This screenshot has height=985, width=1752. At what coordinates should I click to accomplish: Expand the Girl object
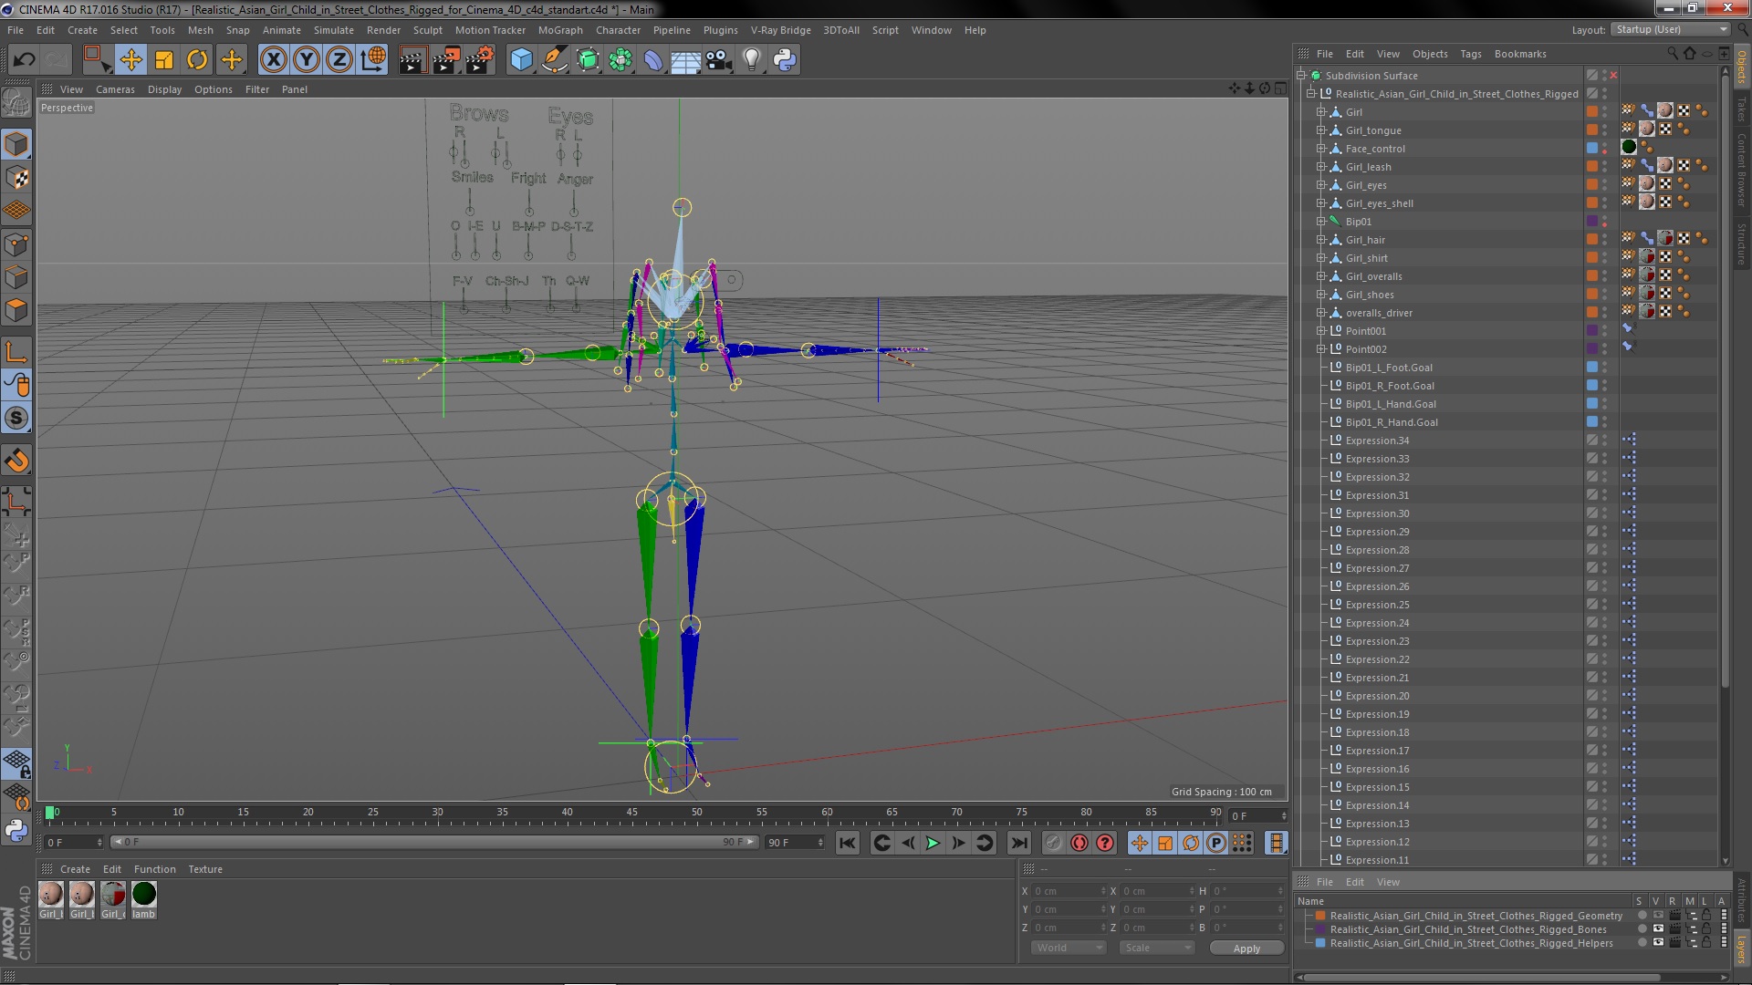click(x=1320, y=112)
